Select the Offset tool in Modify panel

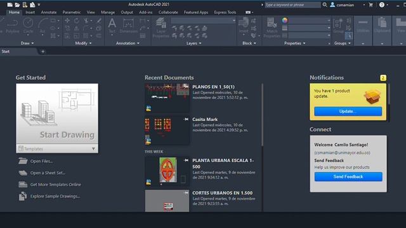pyautogui.click(x=99, y=35)
